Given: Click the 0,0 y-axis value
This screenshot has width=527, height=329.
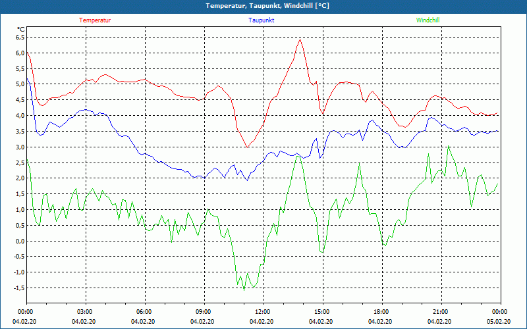Looking at the screenshot, I should click(x=20, y=241).
